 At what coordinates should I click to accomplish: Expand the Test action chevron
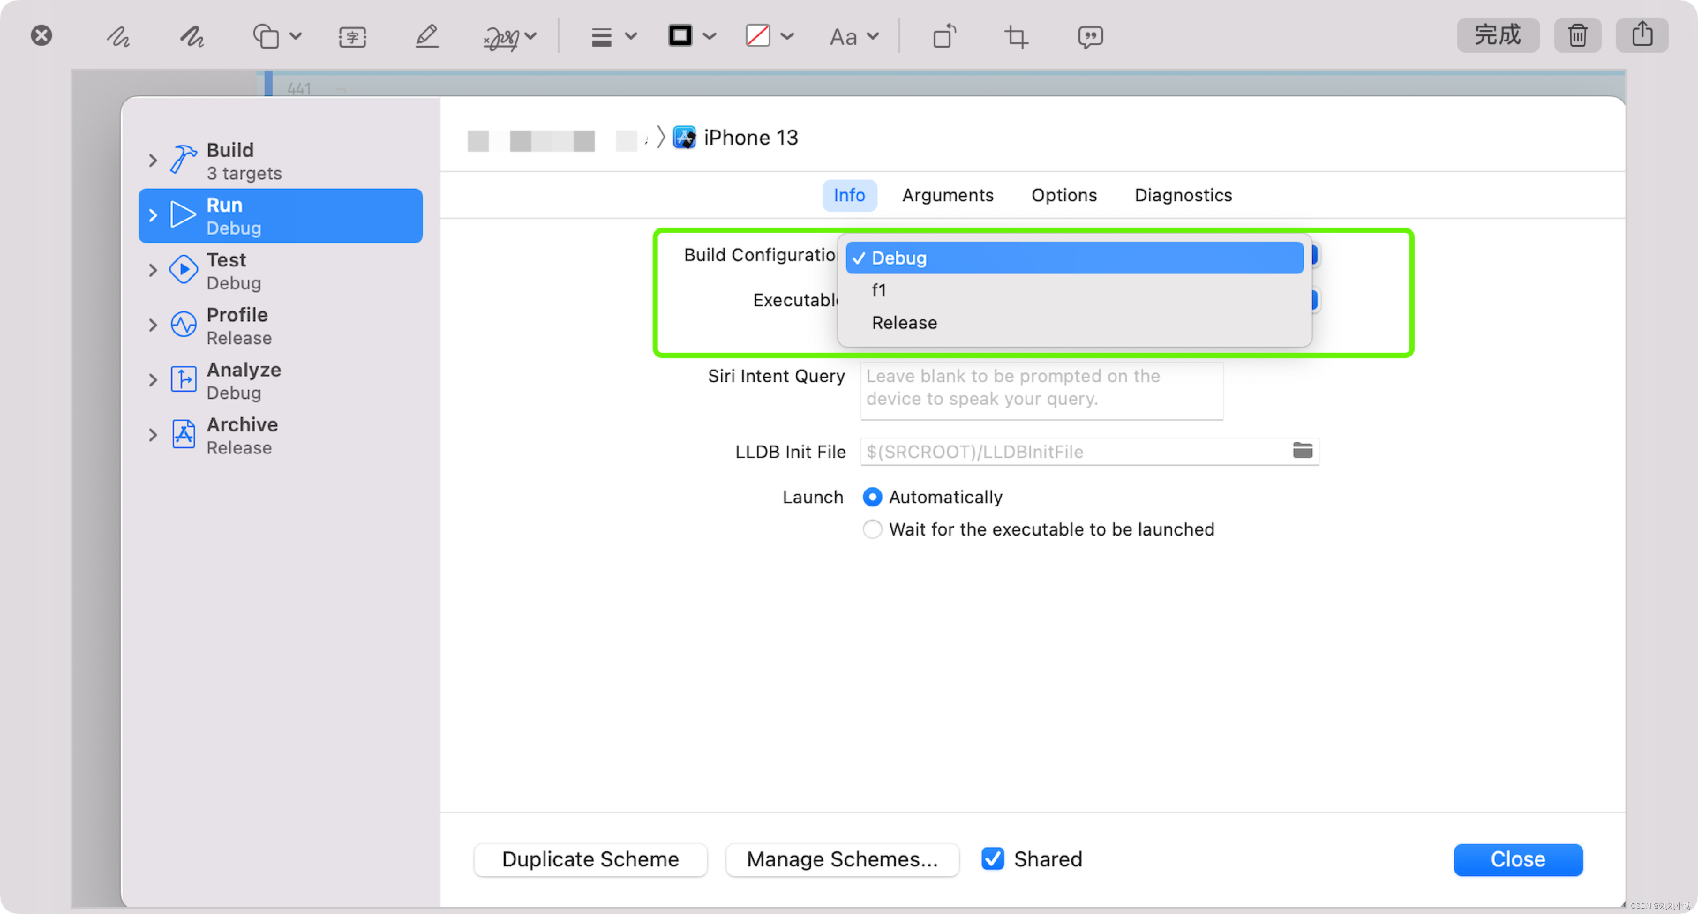(x=153, y=270)
